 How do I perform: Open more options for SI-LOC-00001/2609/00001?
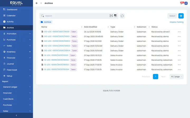(179, 55)
